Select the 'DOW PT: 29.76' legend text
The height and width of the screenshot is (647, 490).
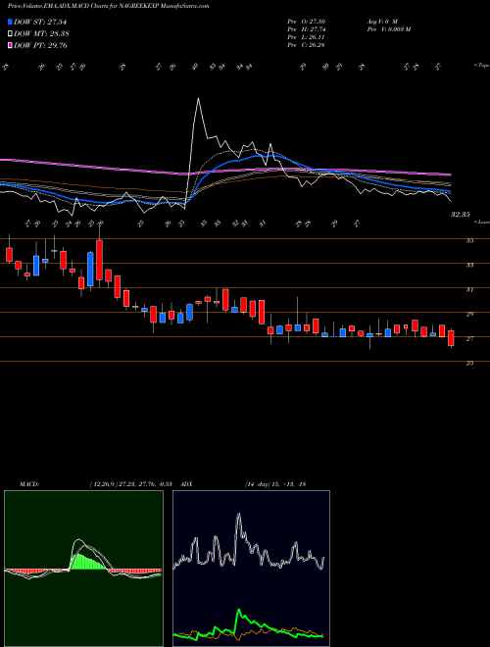40,45
